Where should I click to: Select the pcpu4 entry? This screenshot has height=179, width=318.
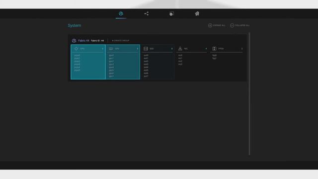77,68
